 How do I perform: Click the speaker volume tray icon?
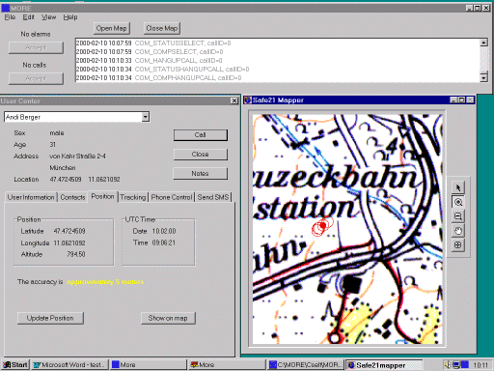448,365
